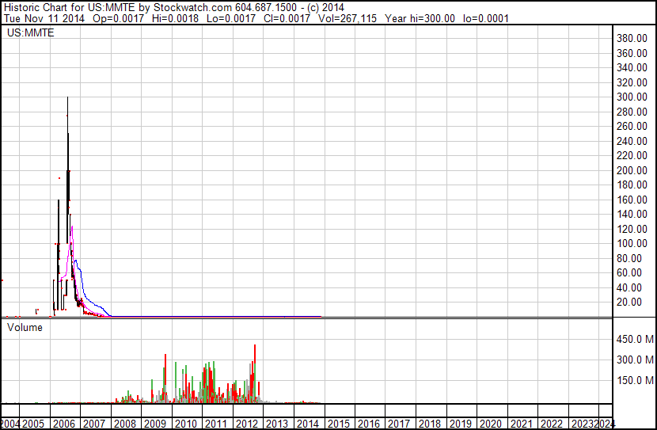Pick the 2018 year label on the time axis
The height and width of the screenshot is (430, 657).
pyautogui.click(x=429, y=424)
